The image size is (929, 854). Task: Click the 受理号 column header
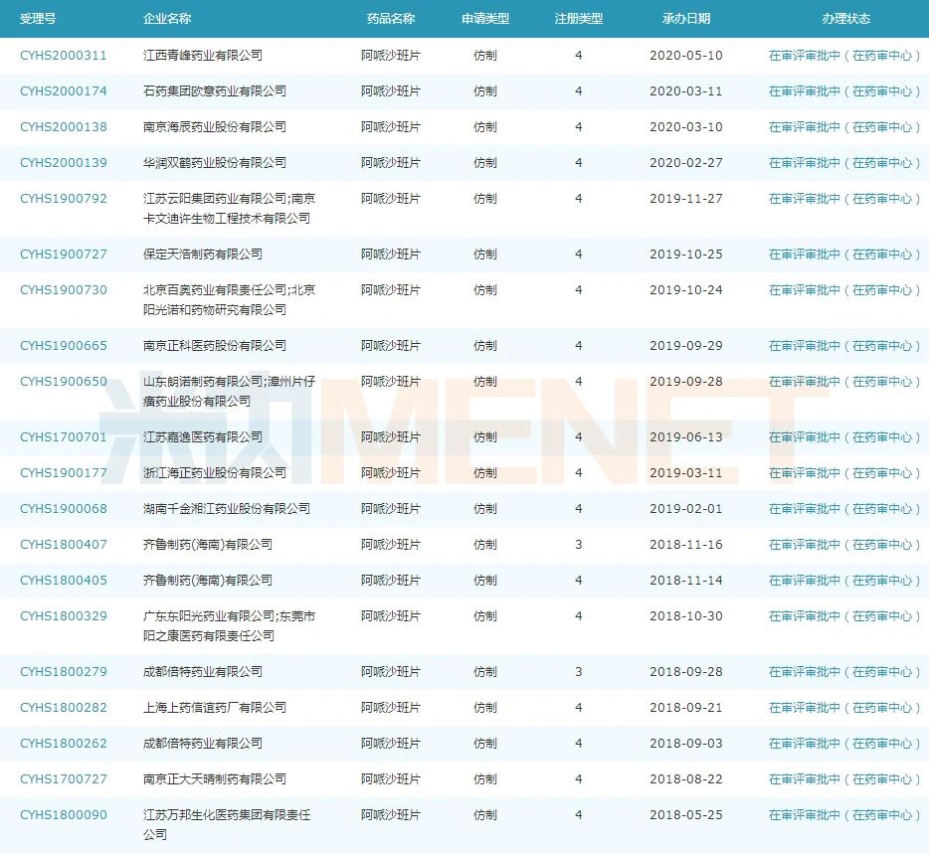(38, 18)
